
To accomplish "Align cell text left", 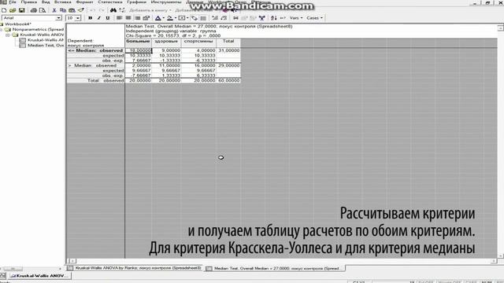I will click(x=119, y=18).
